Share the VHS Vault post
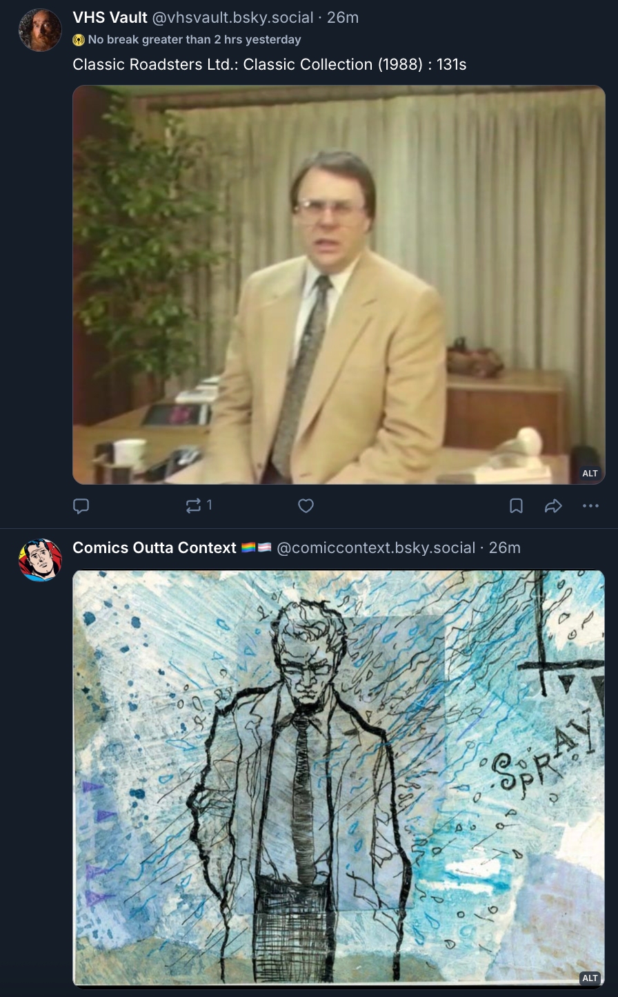The image size is (618, 997). tap(553, 506)
